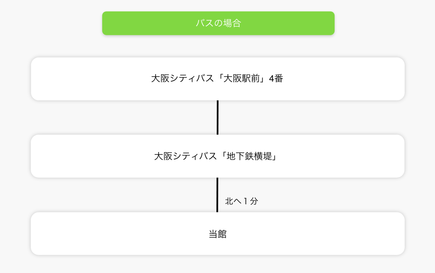Image resolution: width=435 pixels, height=273 pixels.
Task: Click the 「地下鉄横堤」 stop name text
Action: (249, 156)
